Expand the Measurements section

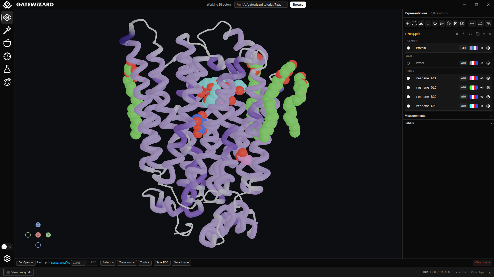point(448,116)
